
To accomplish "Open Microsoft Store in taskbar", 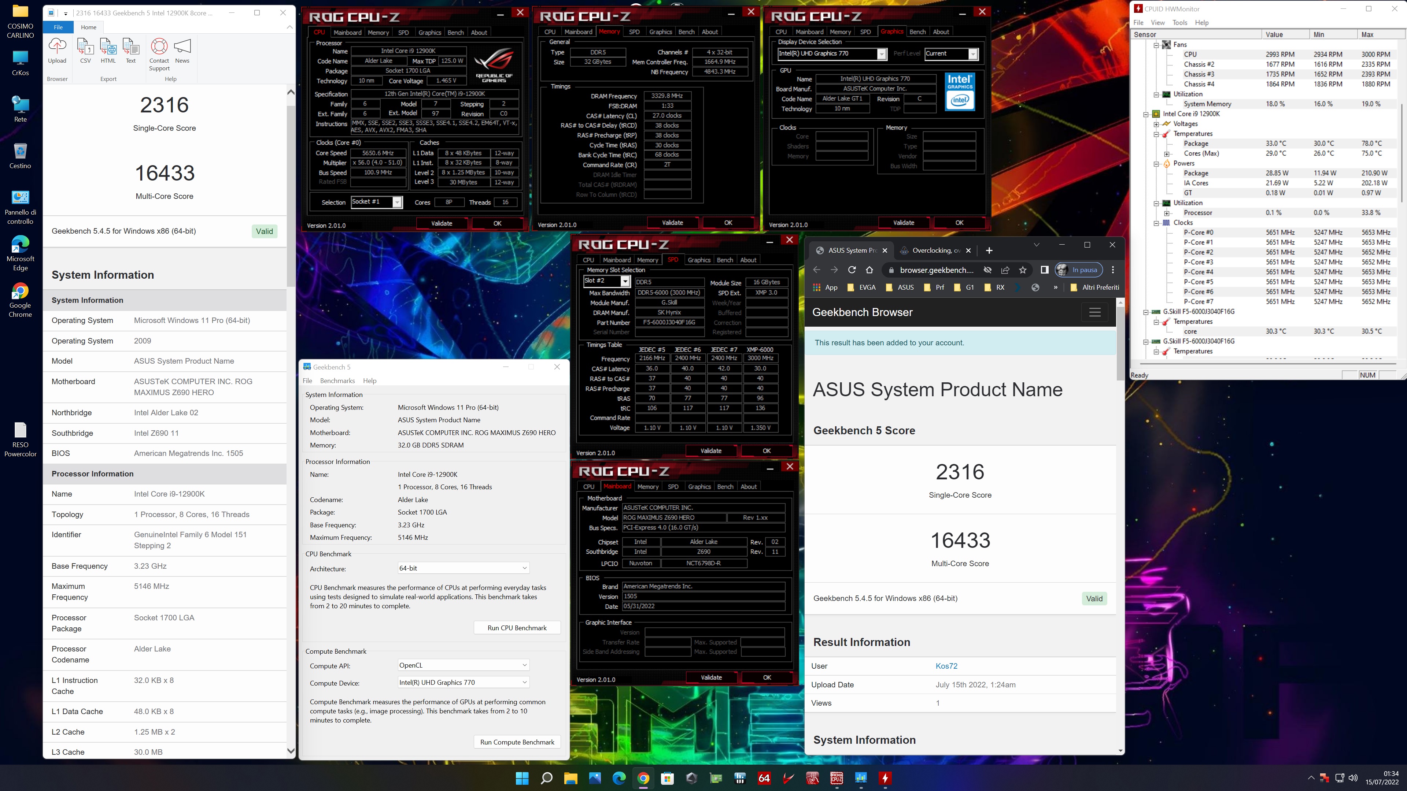I will tap(668, 778).
